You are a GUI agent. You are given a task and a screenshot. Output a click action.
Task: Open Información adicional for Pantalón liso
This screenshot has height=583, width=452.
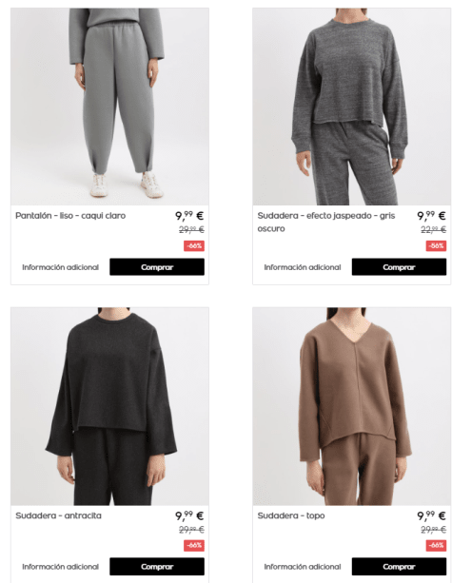click(x=61, y=267)
